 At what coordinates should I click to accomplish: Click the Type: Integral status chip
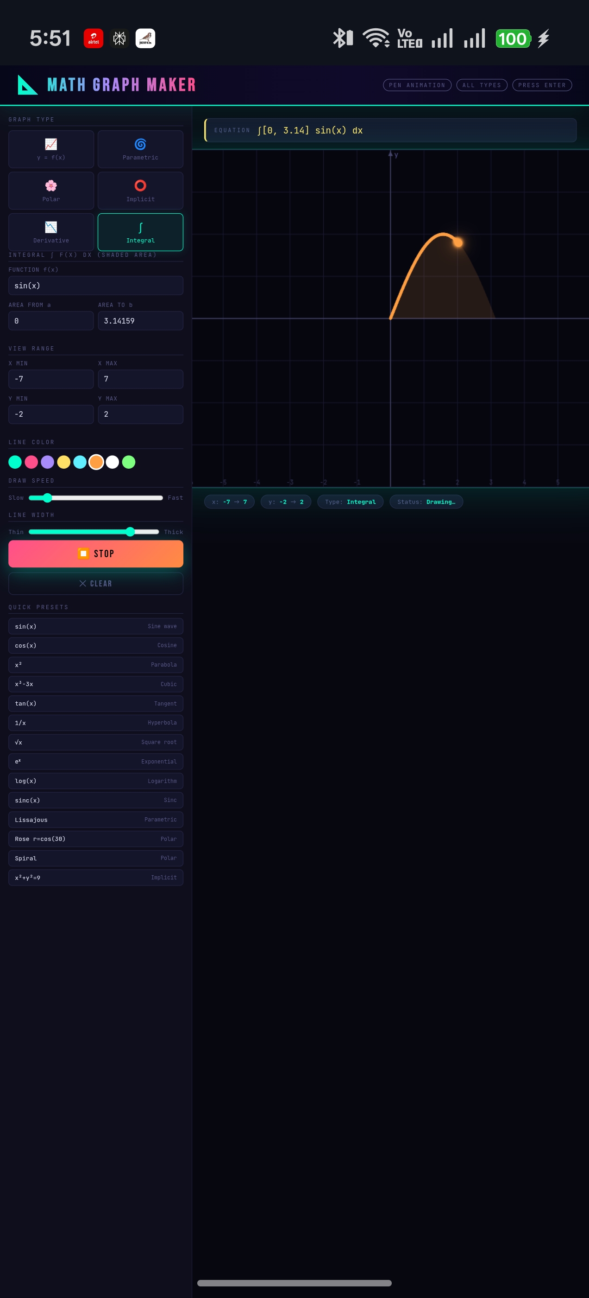tap(351, 502)
